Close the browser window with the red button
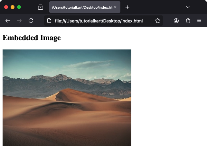207x158 pixels. pyautogui.click(x=6, y=7)
